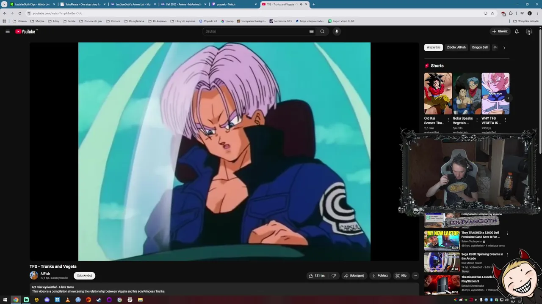This screenshot has height=304, width=542.
Task: Open VLC from the taskbar
Action: pyautogui.click(x=68, y=300)
